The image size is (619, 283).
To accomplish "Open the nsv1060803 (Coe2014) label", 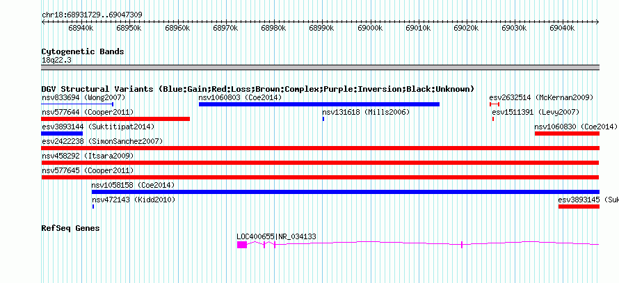I will tap(240, 97).
